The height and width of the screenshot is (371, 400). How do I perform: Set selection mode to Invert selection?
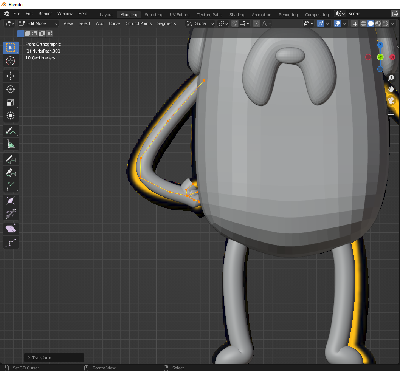pyautogui.click(x=42, y=33)
